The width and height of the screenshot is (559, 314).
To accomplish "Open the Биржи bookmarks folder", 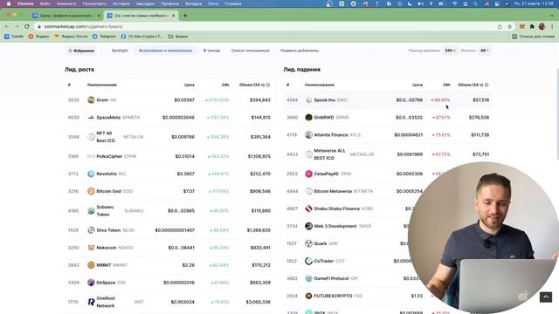I will (178, 37).
